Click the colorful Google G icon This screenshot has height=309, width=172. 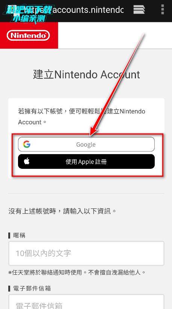pyautogui.click(x=27, y=144)
